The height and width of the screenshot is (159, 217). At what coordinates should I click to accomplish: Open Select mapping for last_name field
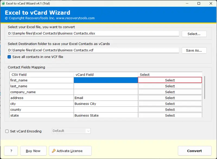(x=170, y=86)
